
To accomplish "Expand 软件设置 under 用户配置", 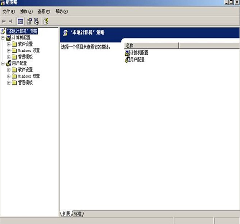I will 9,70.
